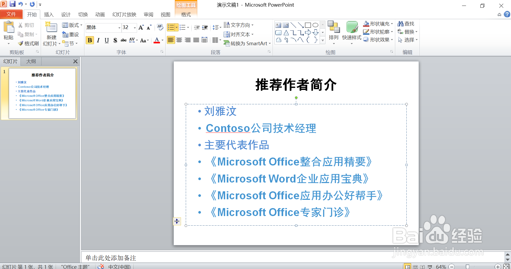The image size is (511, 269).
Task: Select the rectangle shape in shapes gallery
Action: coord(308,25)
